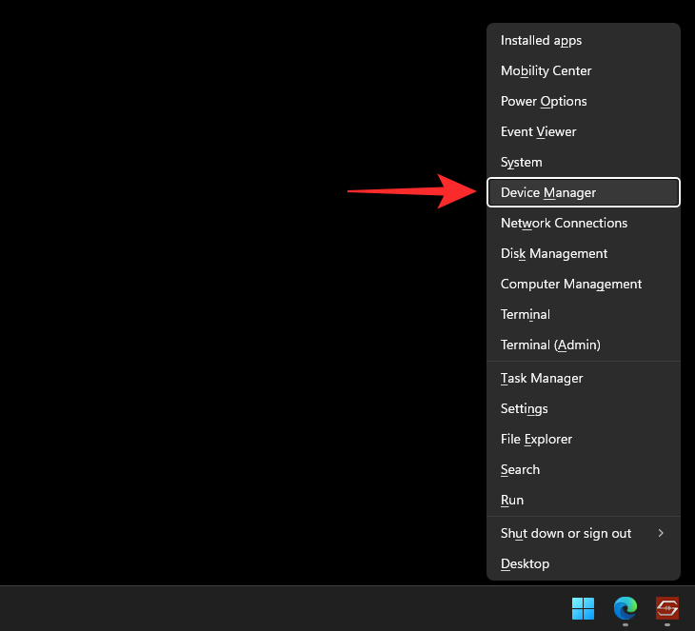Screen dimensions: 695x631
Task: Open Network Connections
Action: (584, 223)
